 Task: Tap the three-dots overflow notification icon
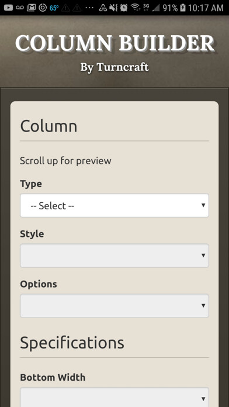(89, 8)
